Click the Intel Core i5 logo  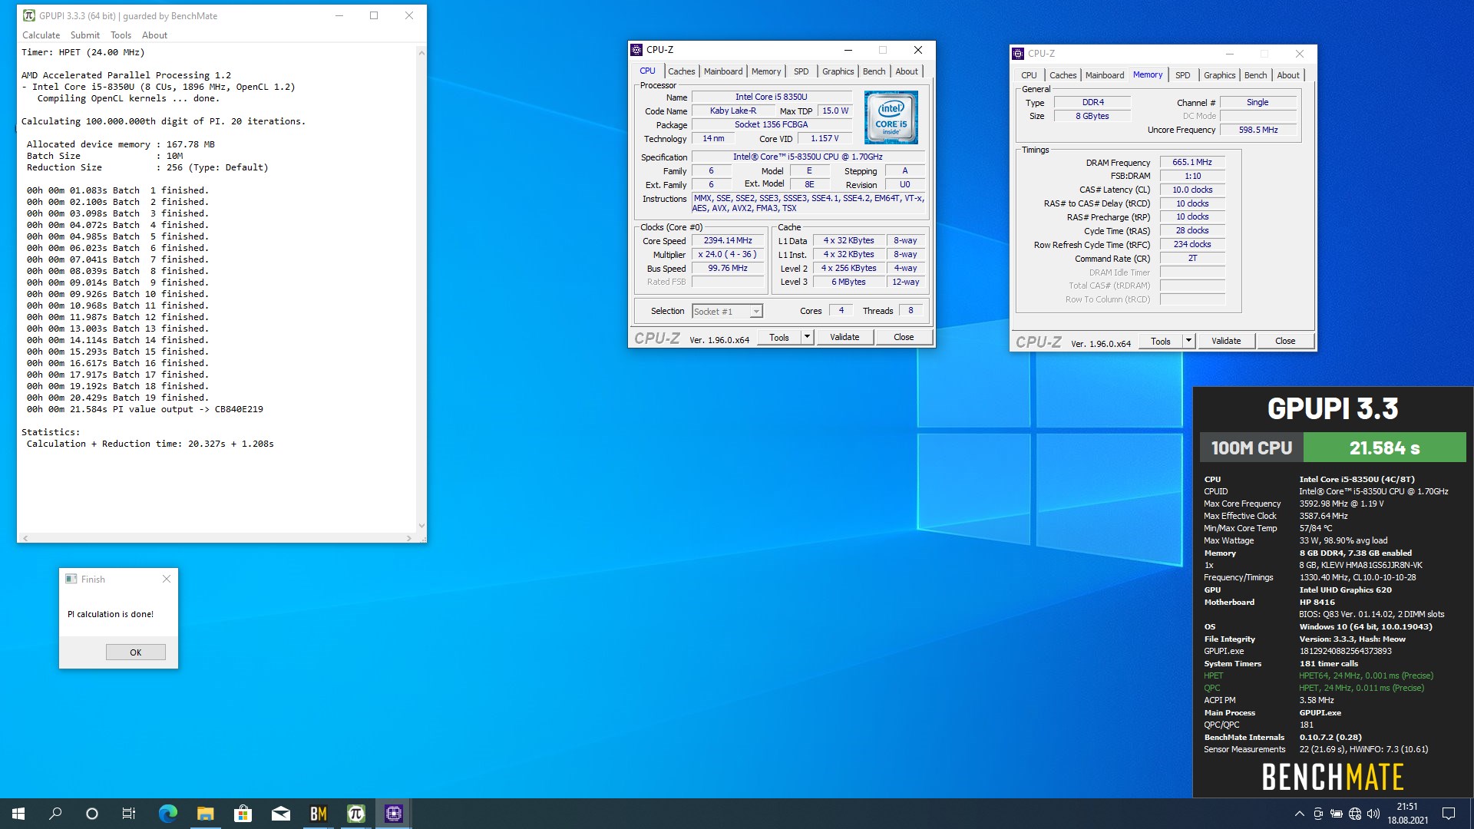(x=891, y=117)
